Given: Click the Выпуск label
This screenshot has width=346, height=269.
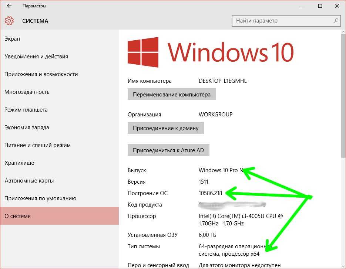Looking at the screenshot, I should 137,170.
